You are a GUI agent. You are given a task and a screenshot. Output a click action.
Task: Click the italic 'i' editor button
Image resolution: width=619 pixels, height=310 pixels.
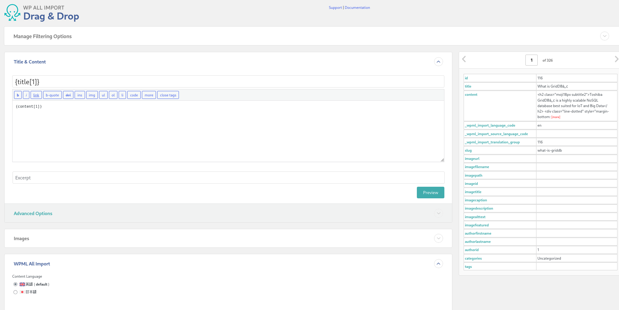[26, 95]
